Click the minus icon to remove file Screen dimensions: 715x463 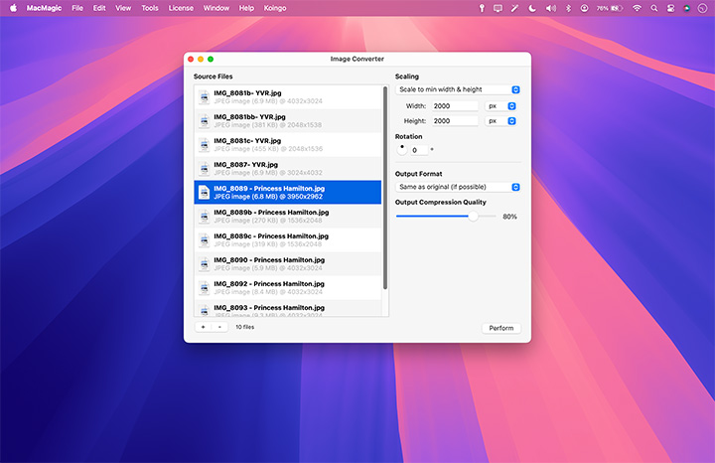point(219,327)
